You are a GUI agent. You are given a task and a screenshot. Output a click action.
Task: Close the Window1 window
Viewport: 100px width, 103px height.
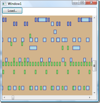tap(91, 2)
